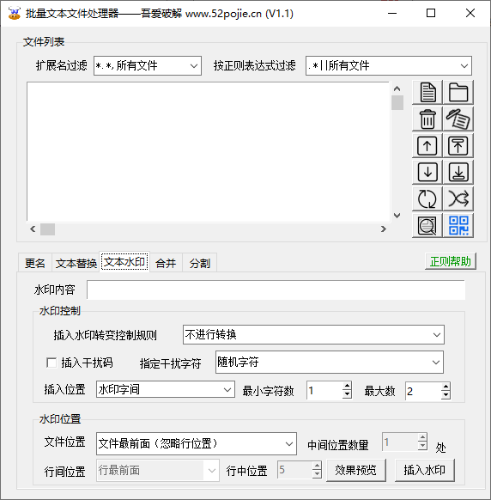Click the clear list eraser icon

pos(458,119)
